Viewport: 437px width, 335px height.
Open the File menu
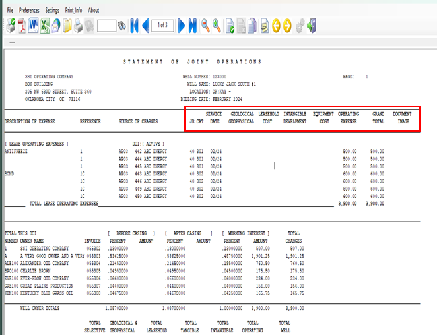(x=10, y=10)
